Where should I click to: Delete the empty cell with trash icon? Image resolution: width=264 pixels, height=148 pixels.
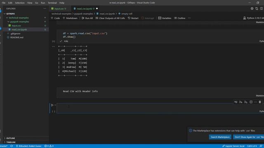tap(260, 102)
